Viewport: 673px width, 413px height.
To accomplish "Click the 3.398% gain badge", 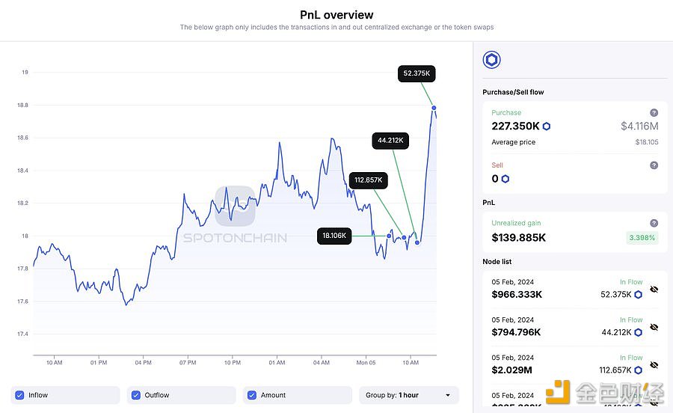I will 642,238.
